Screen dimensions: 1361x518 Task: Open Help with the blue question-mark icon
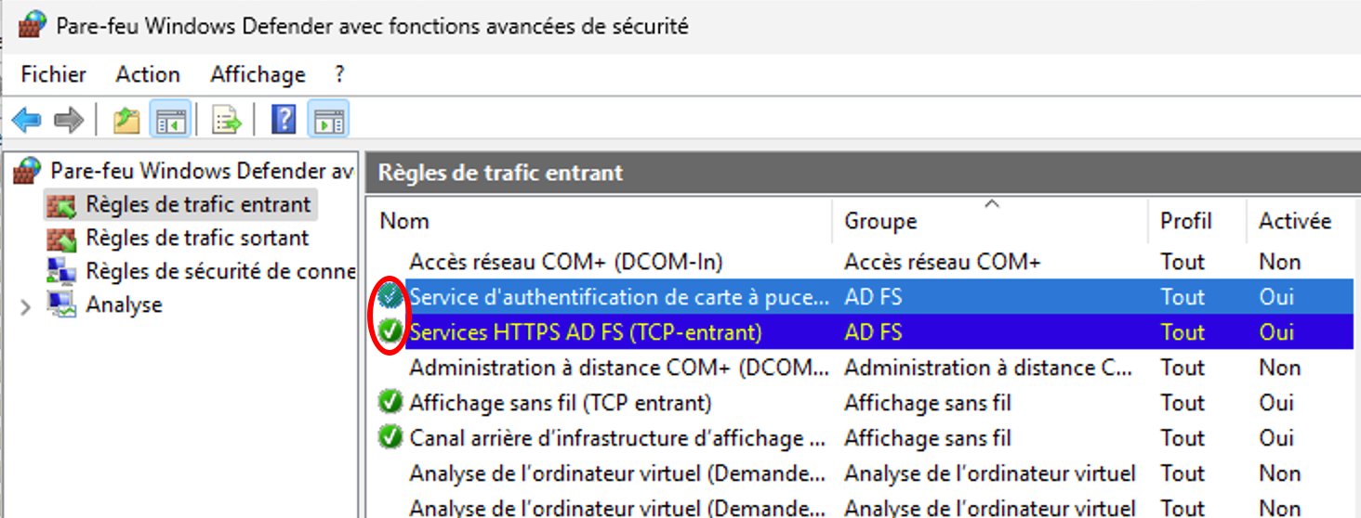[x=284, y=120]
